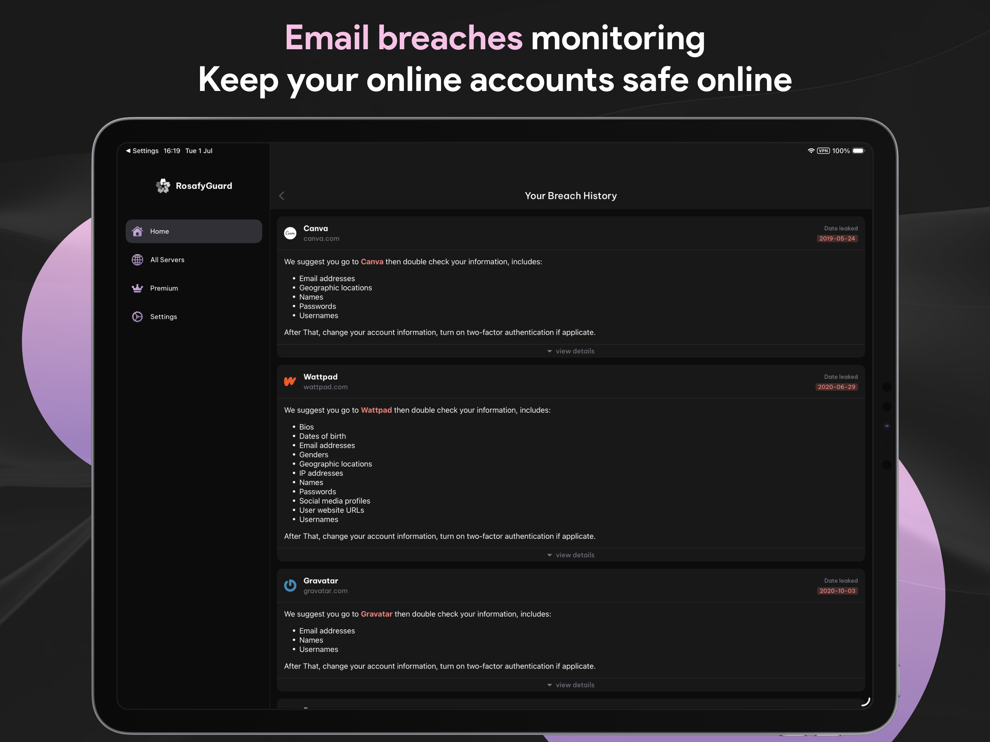The height and width of the screenshot is (742, 990).
Task: Click the 100% battery percentage
Action: tap(841, 151)
